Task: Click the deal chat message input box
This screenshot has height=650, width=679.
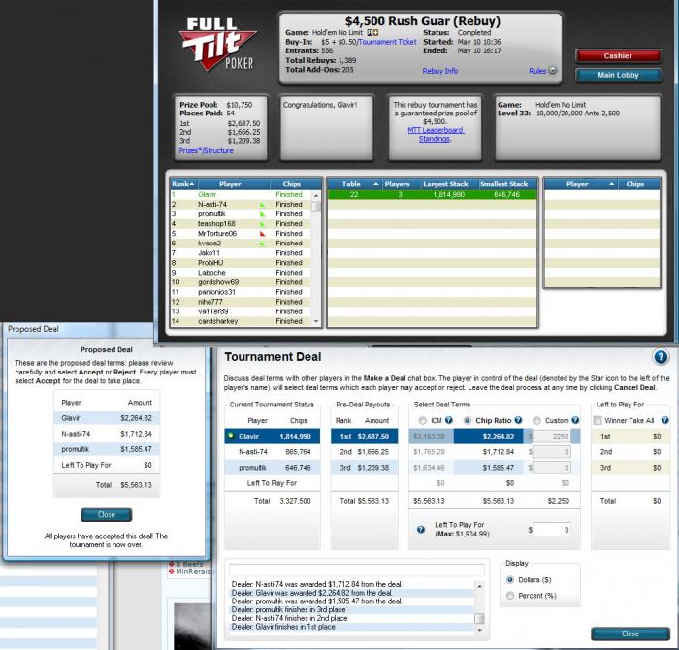Action: pos(356,569)
